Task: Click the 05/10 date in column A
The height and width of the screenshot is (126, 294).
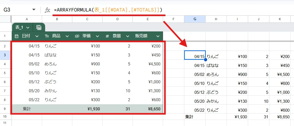Action: (34, 73)
